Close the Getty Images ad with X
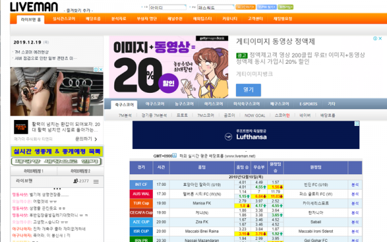The height and width of the screenshot is (242, 387). pyautogui.click(x=381, y=38)
